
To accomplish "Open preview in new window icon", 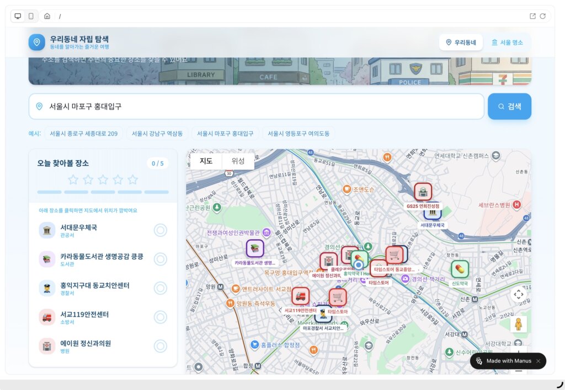I will [x=532, y=16].
